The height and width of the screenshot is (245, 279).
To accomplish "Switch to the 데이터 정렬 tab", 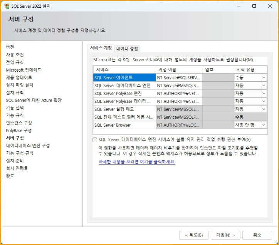I will click(127, 49).
